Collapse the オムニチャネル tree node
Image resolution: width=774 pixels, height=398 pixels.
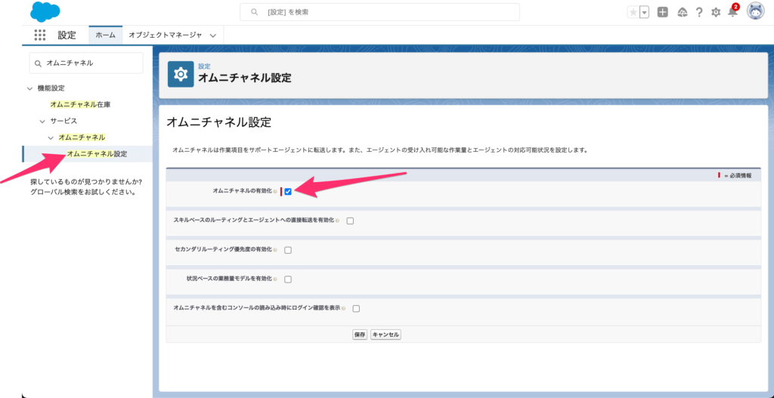point(51,137)
